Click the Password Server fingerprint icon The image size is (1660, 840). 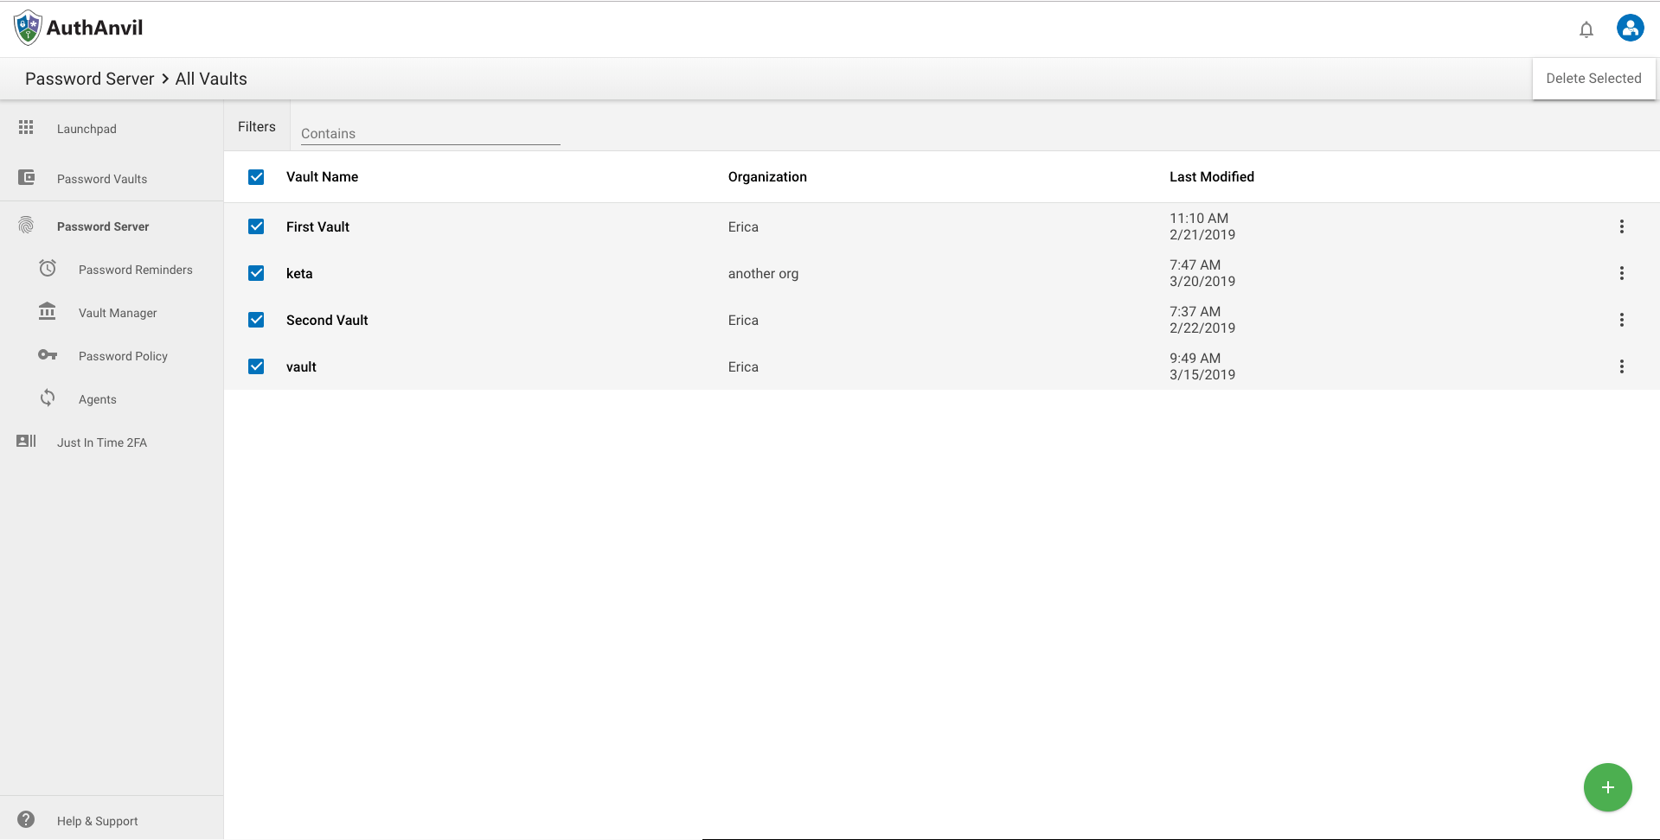[26, 226]
